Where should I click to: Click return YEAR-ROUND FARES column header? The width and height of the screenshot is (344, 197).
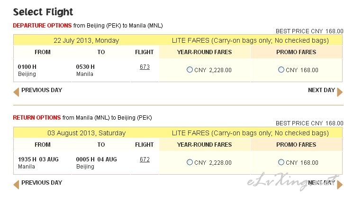point(205,145)
